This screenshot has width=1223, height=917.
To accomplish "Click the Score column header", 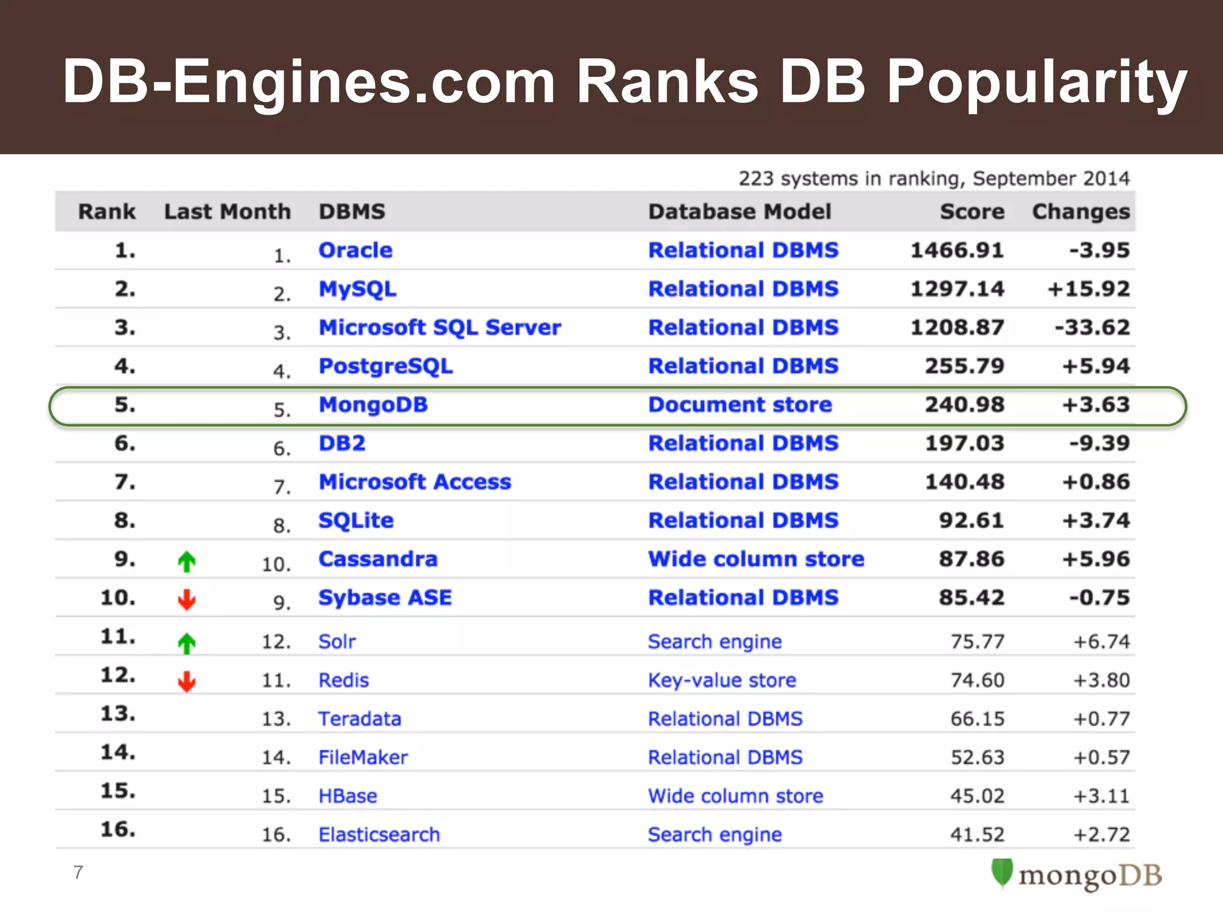I will (x=972, y=211).
